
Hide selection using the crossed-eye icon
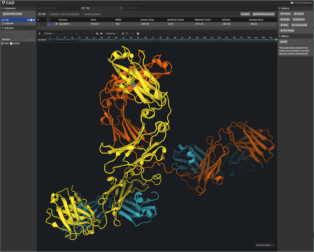97,34
